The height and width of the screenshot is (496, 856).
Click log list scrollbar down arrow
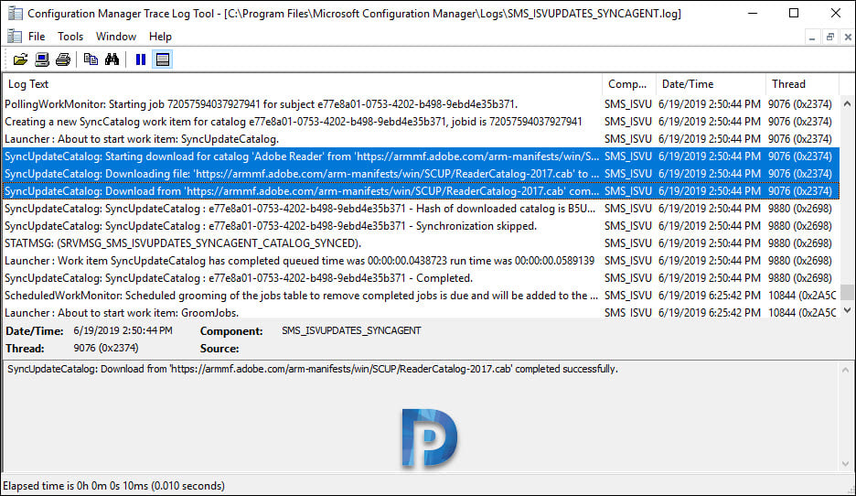847,310
